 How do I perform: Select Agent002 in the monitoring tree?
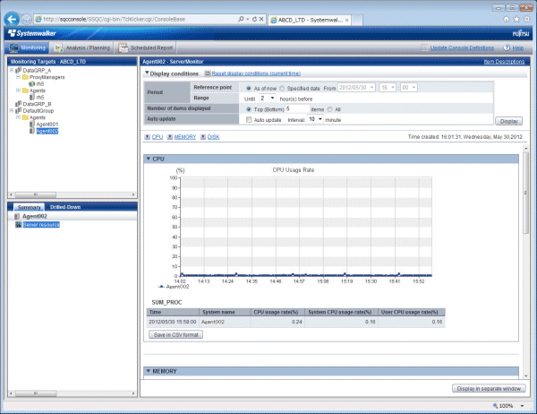coord(47,131)
